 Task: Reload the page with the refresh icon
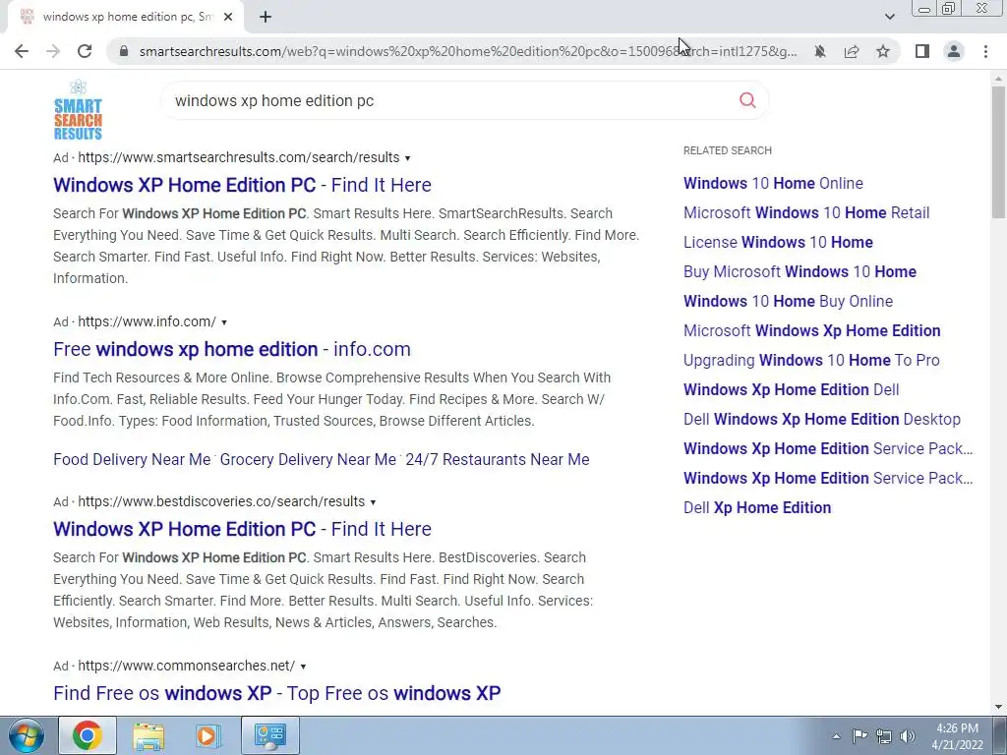click(85, 51)
